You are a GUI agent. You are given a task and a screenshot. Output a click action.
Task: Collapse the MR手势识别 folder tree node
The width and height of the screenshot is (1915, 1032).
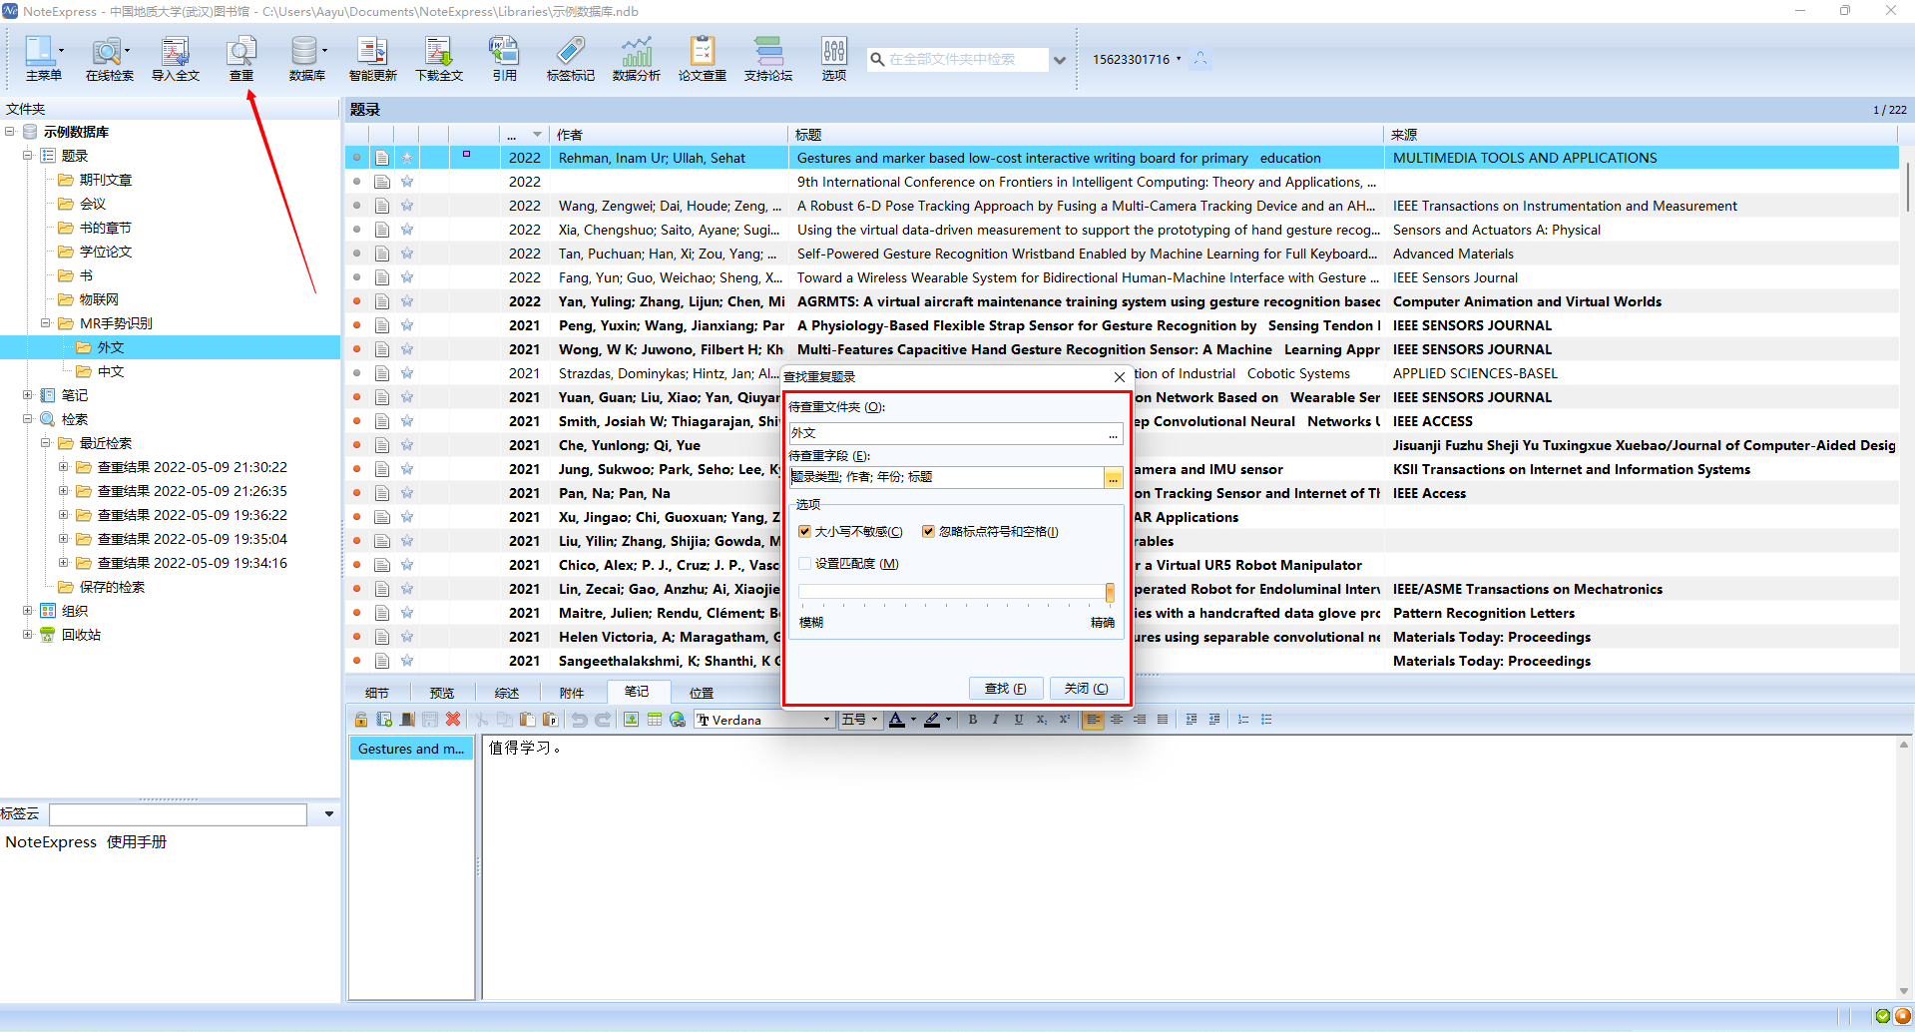pos(46,323)
